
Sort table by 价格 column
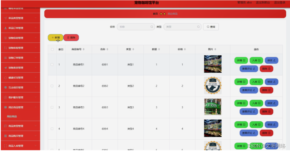click(185, 49)
